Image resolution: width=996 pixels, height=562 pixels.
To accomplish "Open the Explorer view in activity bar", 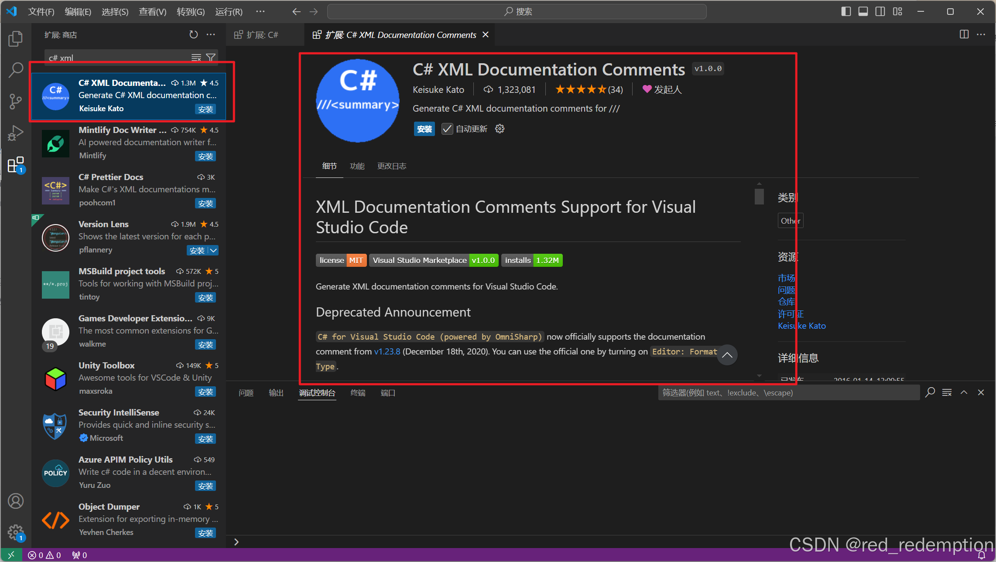I will [x=16, y=39].
